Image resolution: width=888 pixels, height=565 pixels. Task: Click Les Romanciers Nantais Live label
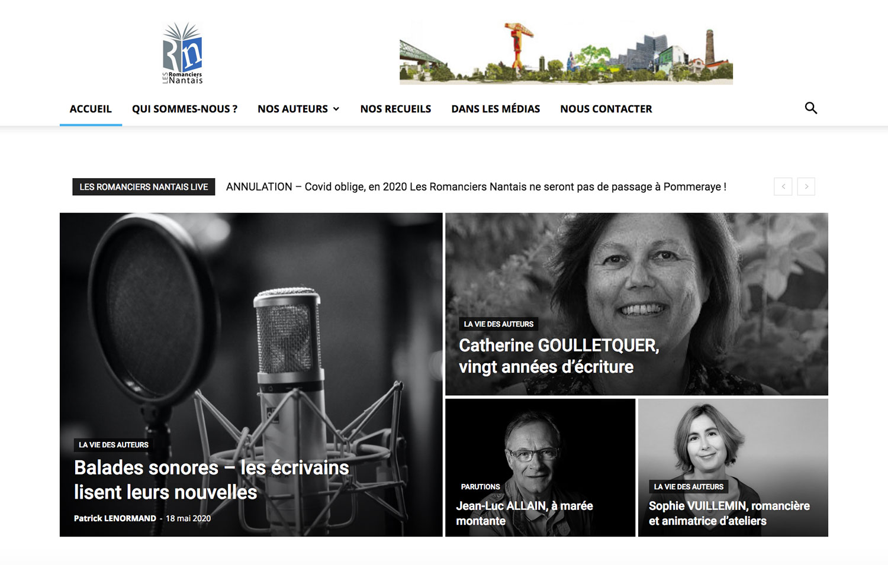coord(143,187)
